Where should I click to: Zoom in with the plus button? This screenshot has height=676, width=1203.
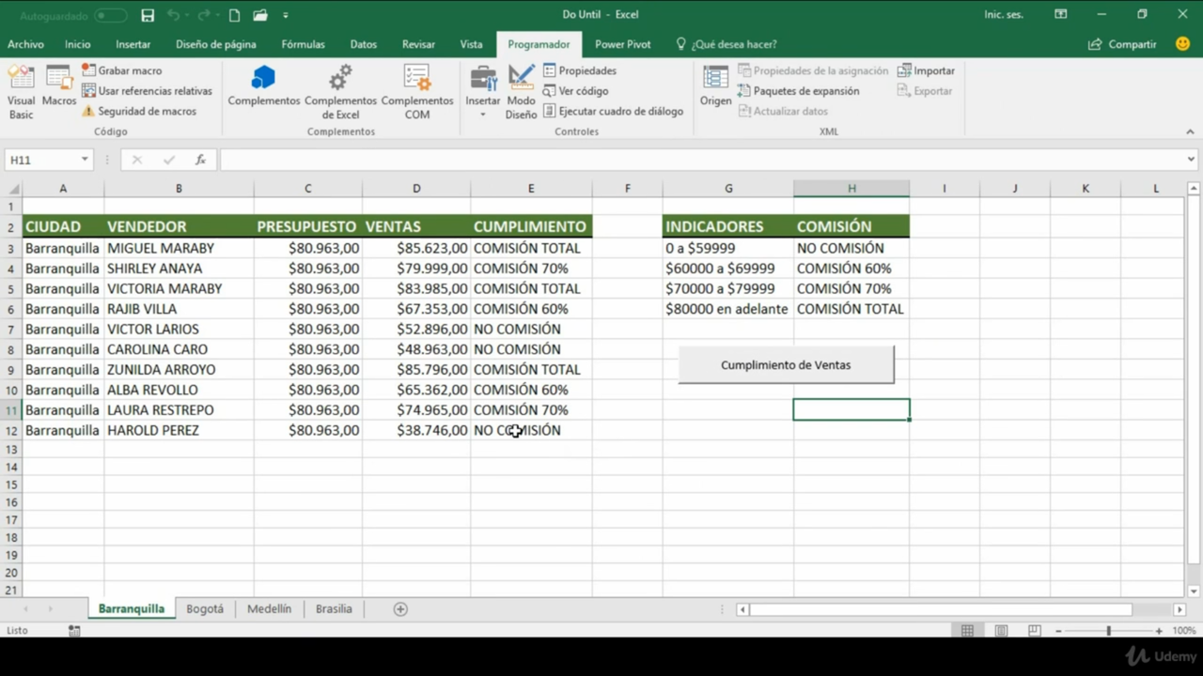1159,631
